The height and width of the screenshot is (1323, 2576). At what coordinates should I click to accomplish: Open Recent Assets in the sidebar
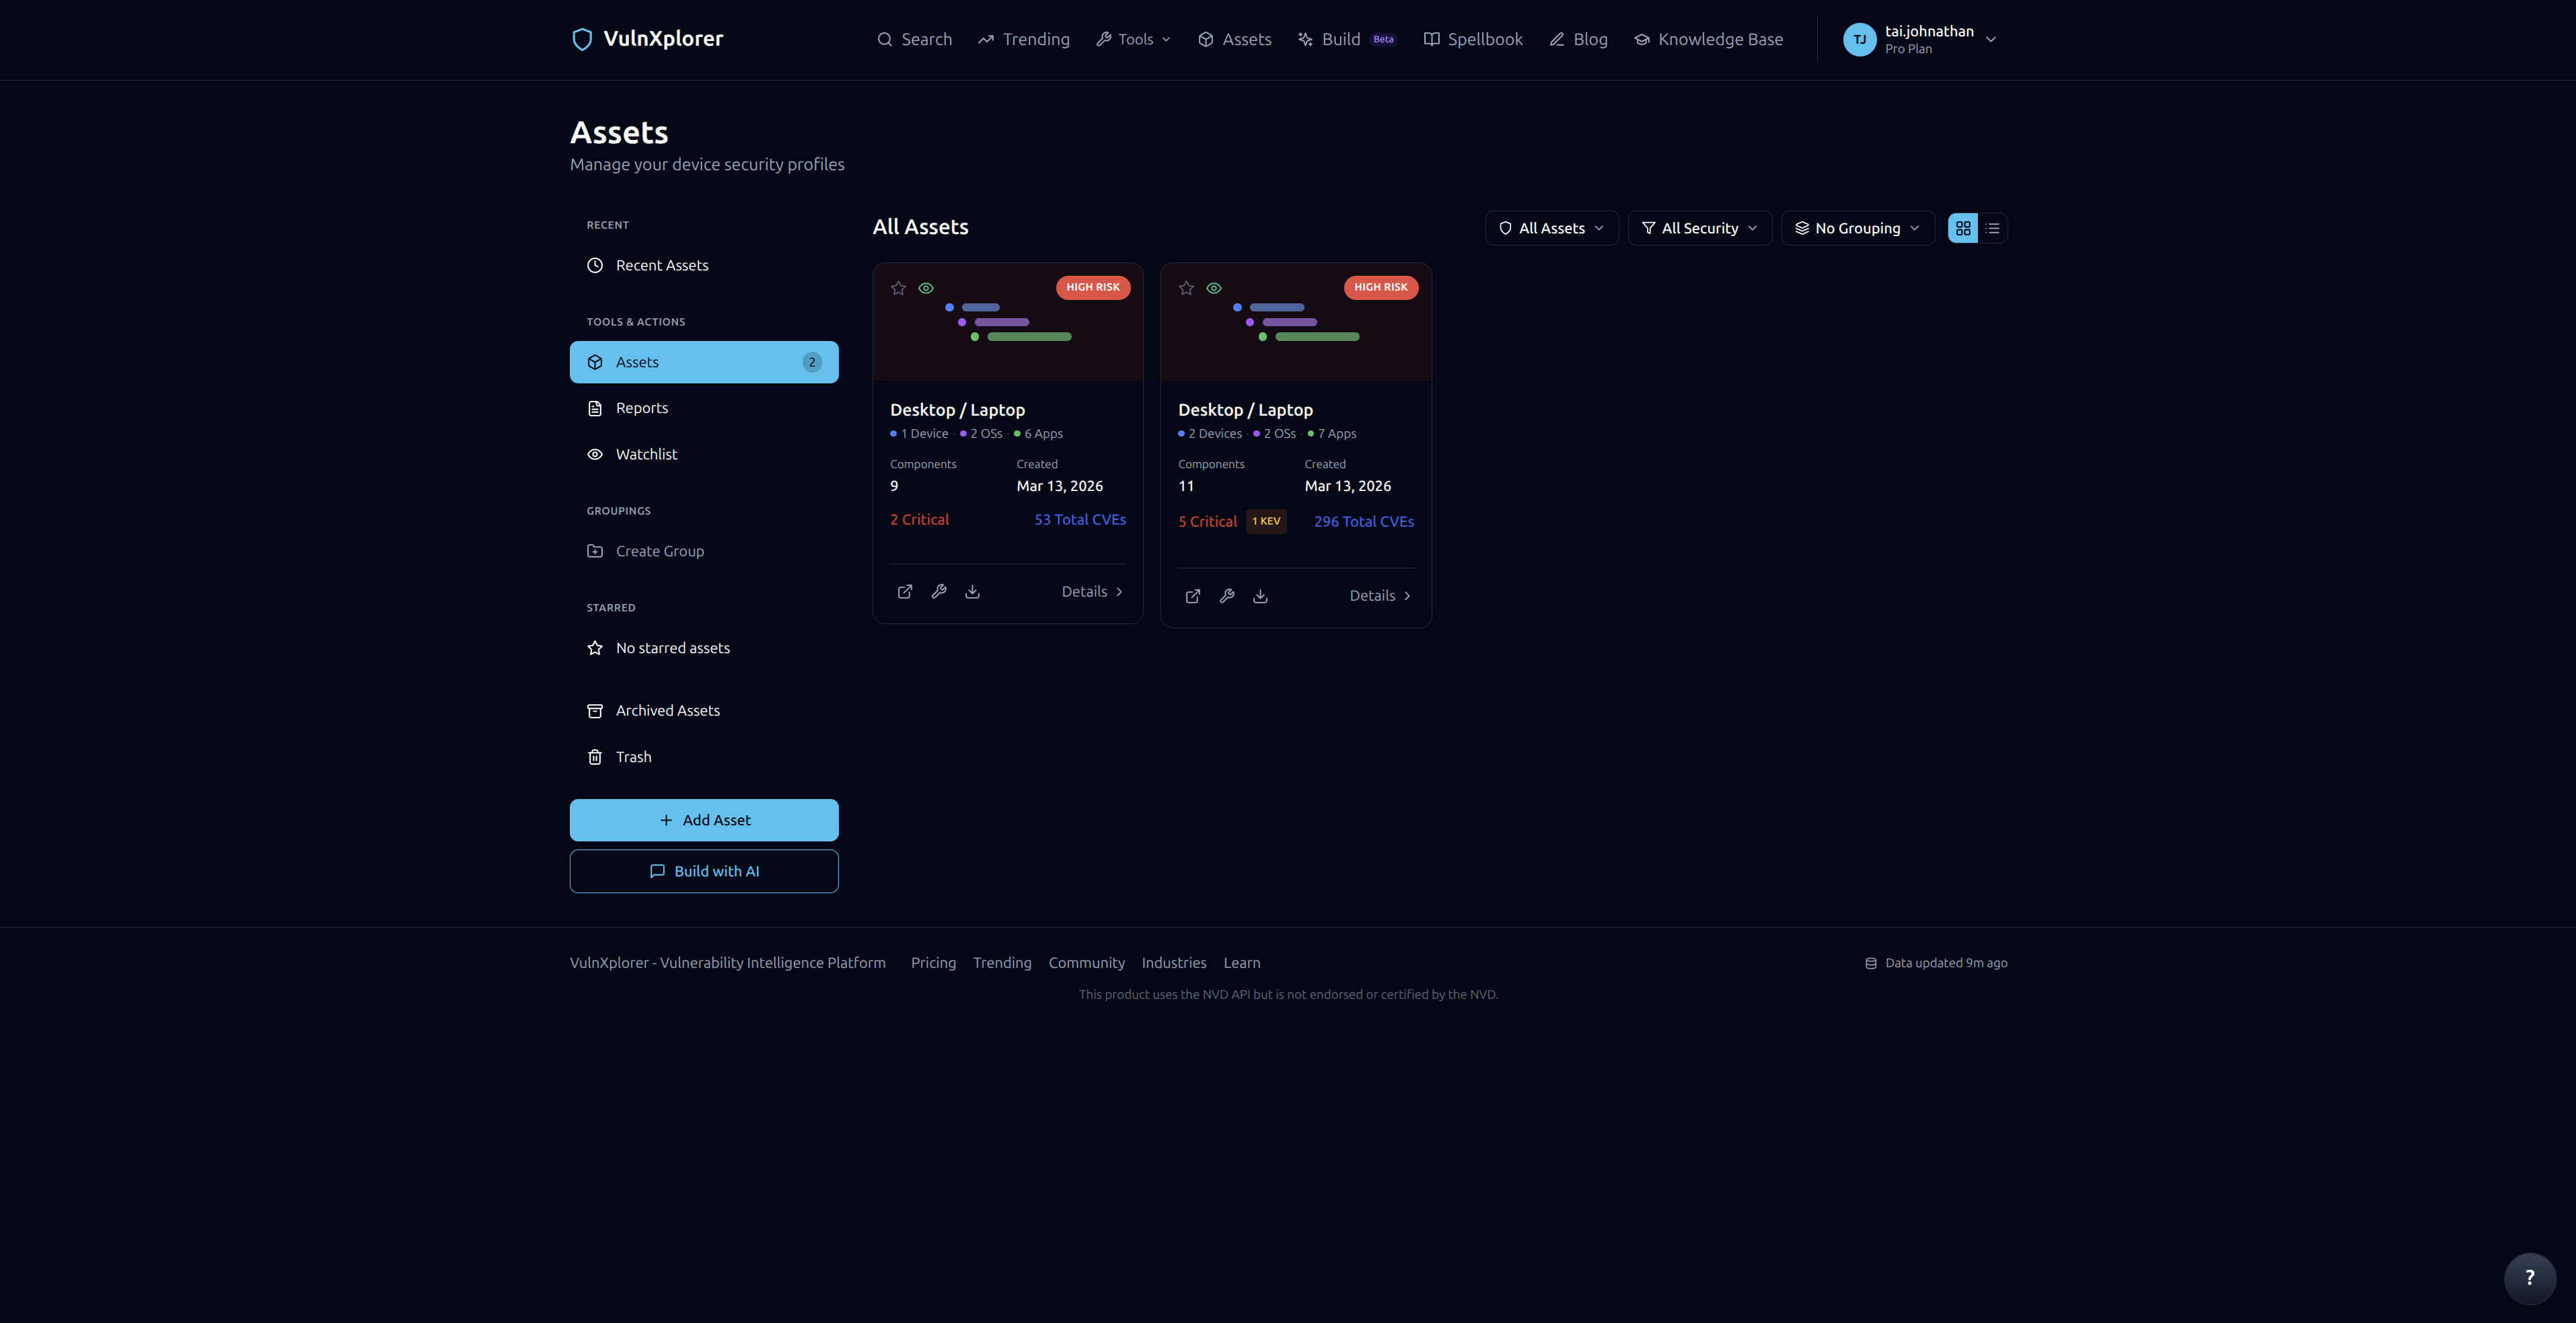[704, 265]
